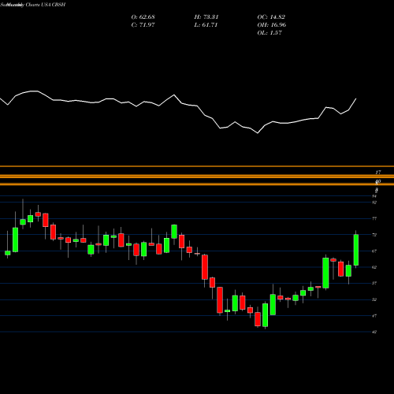Click the latest tall green candle at far right

coord(356,250)
